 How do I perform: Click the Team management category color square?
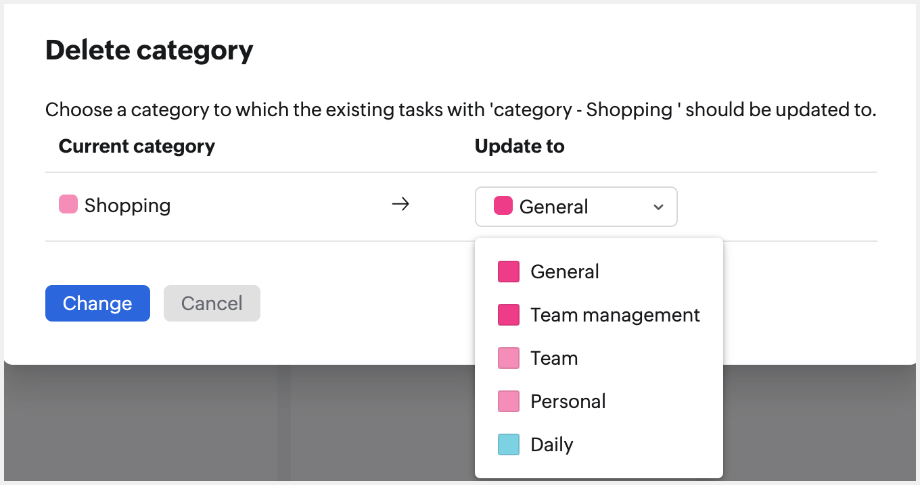point(508,314)
